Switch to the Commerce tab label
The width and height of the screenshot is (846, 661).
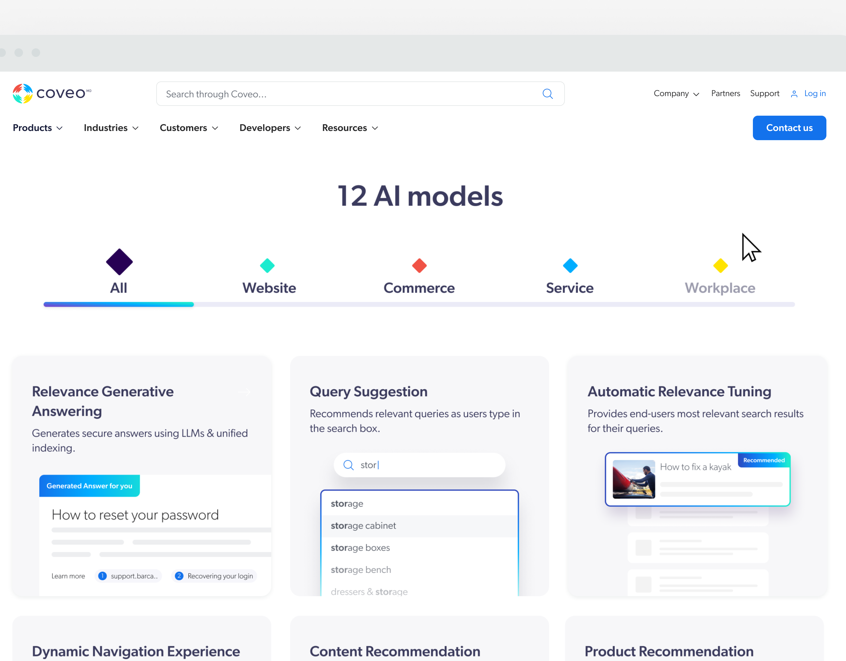(419, 288)
